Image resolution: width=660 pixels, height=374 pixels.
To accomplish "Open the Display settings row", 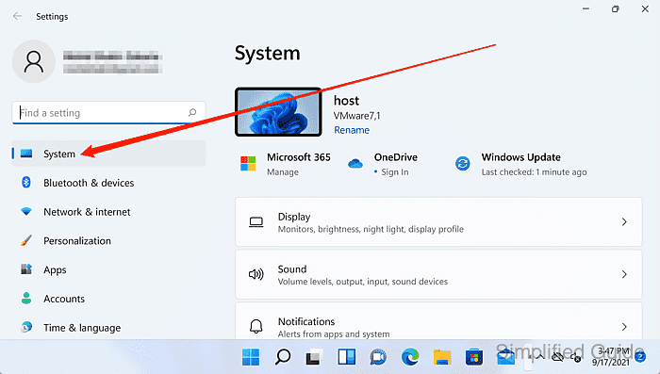I will (x=438, y=221).
